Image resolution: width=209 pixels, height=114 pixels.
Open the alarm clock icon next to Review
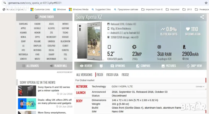(101, 66)
